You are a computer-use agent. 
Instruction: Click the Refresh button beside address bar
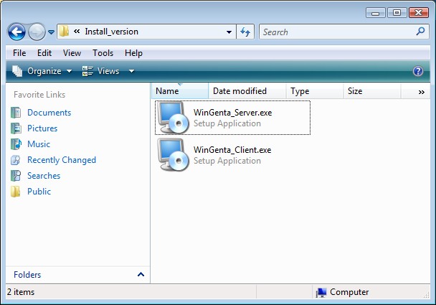[246, 32]
